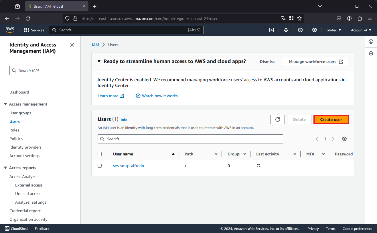377x233 pixels.
Task: Focus the top AWS Search bar
Action: (126, 30)
